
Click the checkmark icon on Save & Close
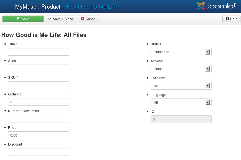pyautogui.click(x=50, y=19)
